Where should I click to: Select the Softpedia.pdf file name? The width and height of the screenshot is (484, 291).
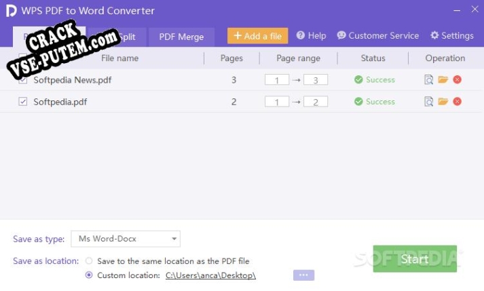(x=60, y=102)
